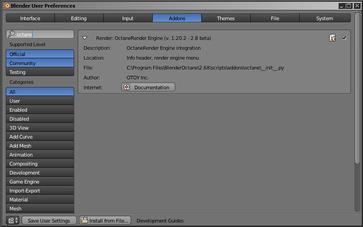Open the editor type selector icon
363x227 pixels.
click(13, 221)
